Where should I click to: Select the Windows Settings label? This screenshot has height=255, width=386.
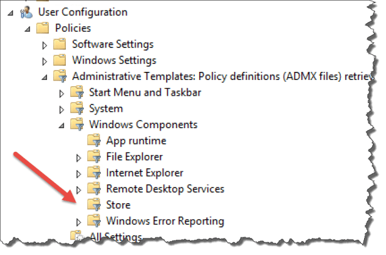click(114, 61)
